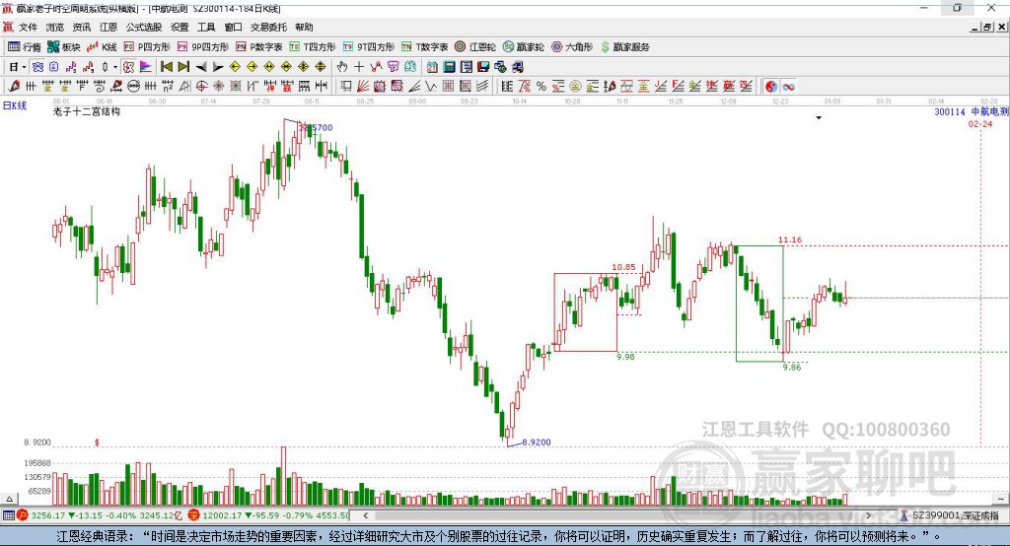Open the 浏览 menu
This screenshot has height=546, width=1010.
pyautogui.click(x=55, y=27)
